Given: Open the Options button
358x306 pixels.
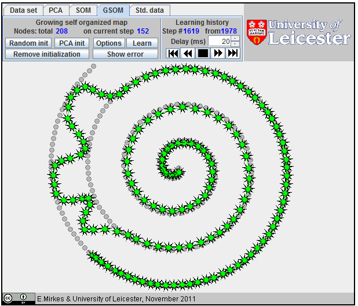Looking at the screenshot, I should 109,43.
